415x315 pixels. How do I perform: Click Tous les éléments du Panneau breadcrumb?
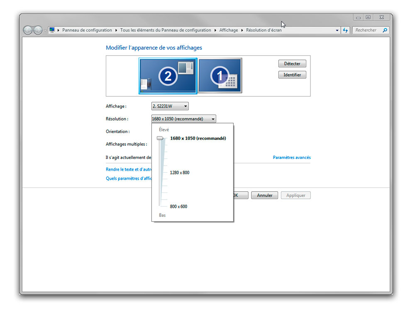tap(166, 30)
